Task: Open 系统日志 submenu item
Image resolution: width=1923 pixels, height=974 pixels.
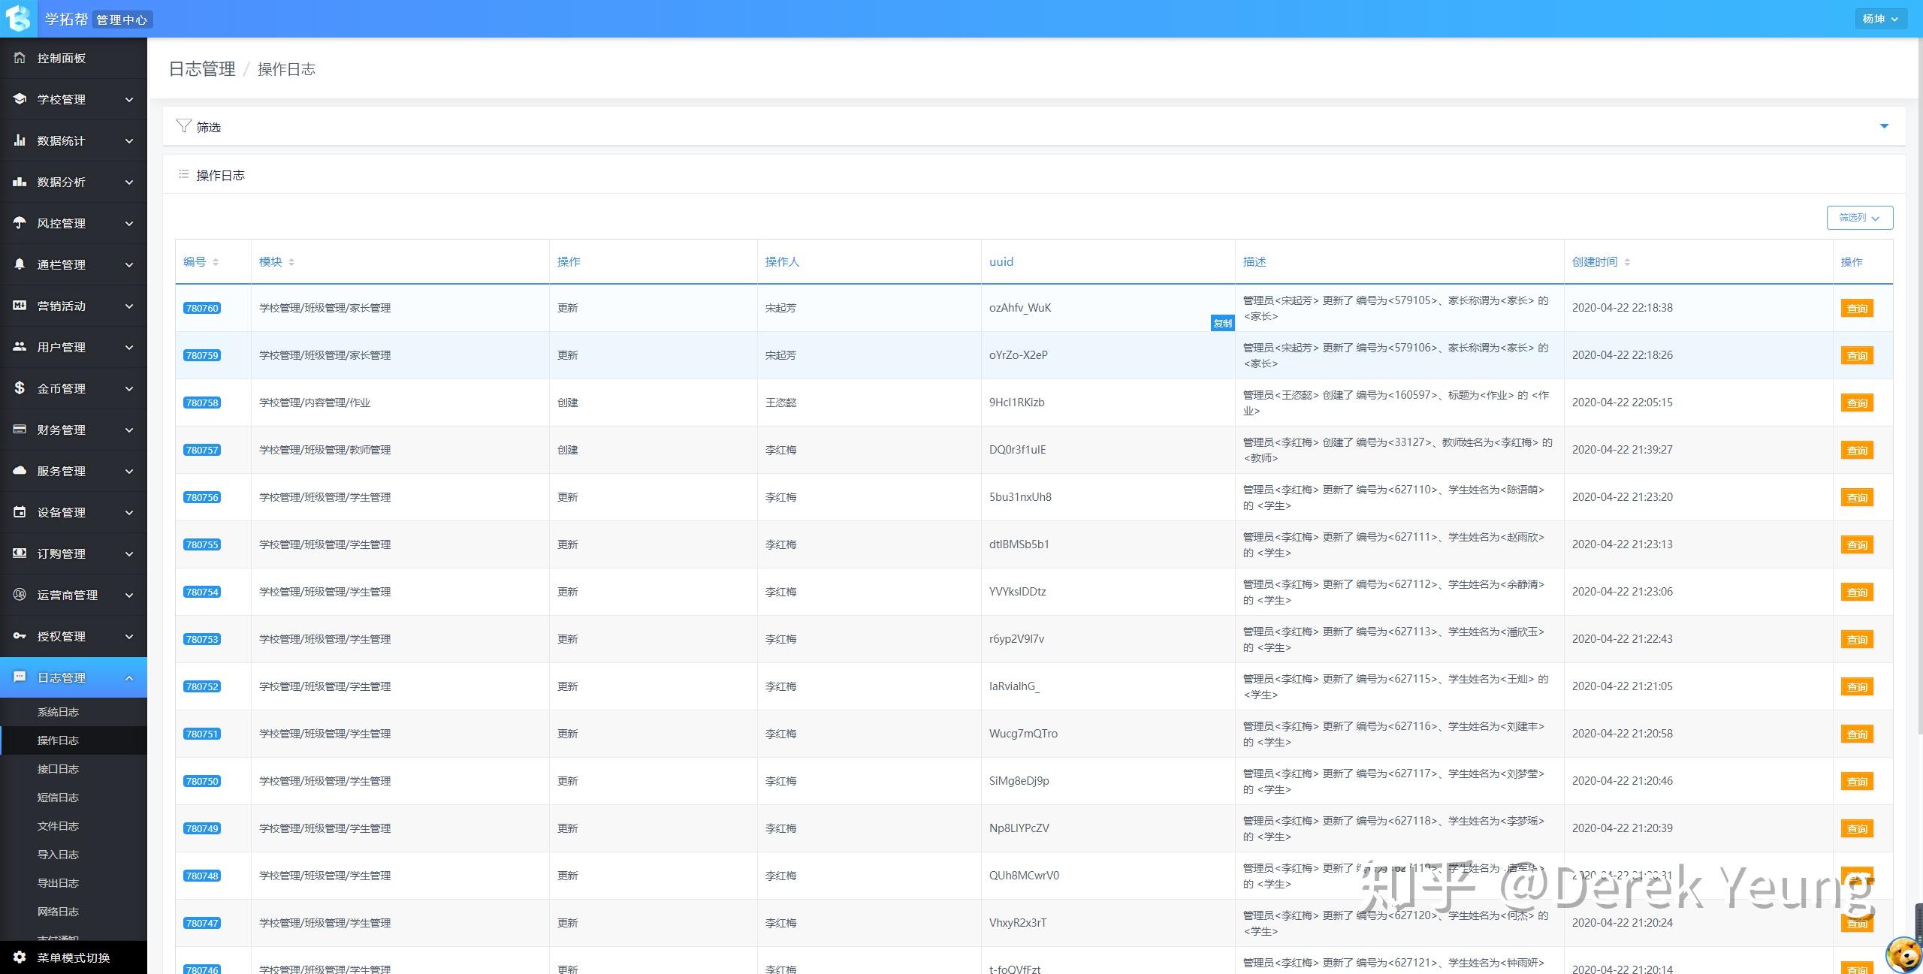Action: pyautogui.click(x=58, y=712)
